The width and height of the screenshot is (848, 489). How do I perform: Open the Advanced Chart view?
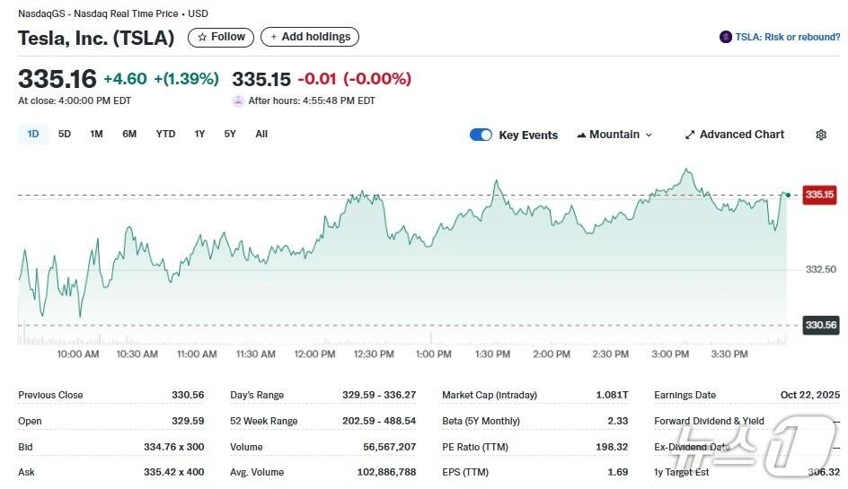click(741, 135)
